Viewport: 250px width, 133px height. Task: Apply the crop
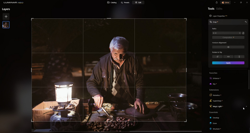[x=228, y=63]
